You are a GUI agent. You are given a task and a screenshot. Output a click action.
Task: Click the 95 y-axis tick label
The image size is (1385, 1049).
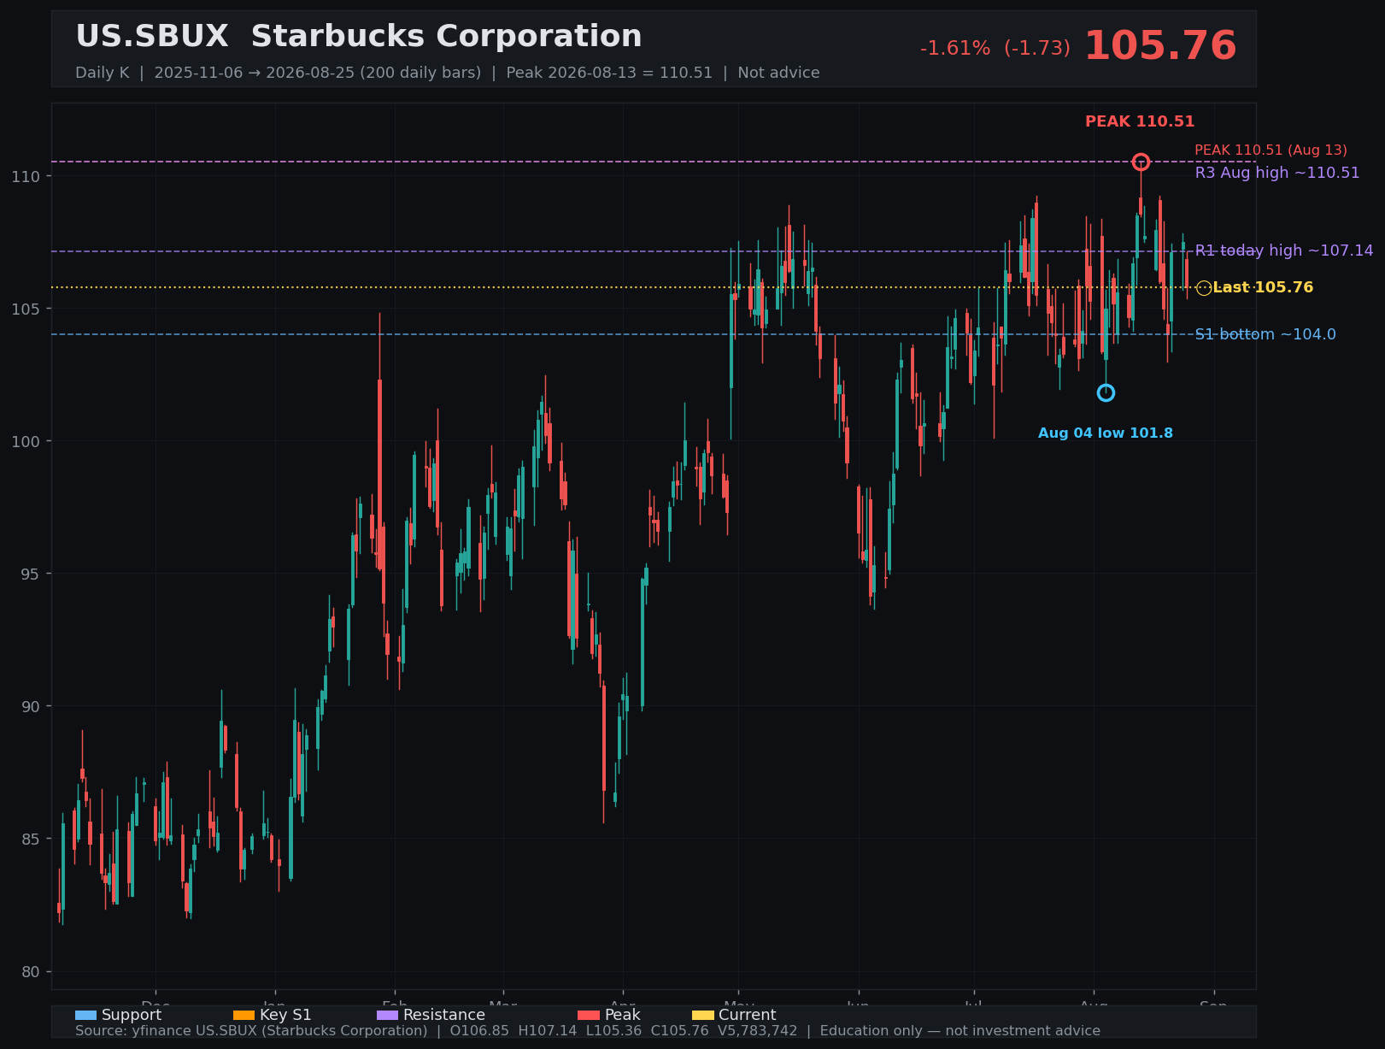point(31,574)
